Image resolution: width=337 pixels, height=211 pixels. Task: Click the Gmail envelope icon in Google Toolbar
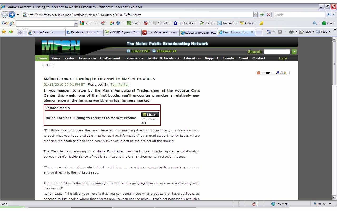103,23
